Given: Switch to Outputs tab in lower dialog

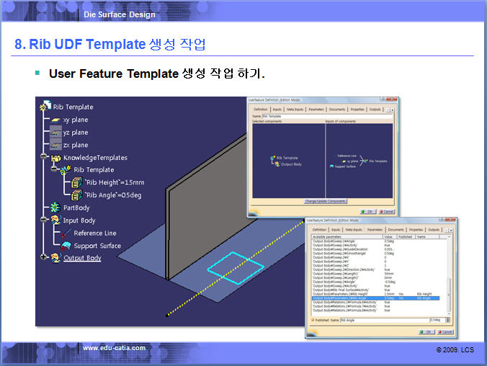Looking at the screenshot, I should tap(434, 229).
